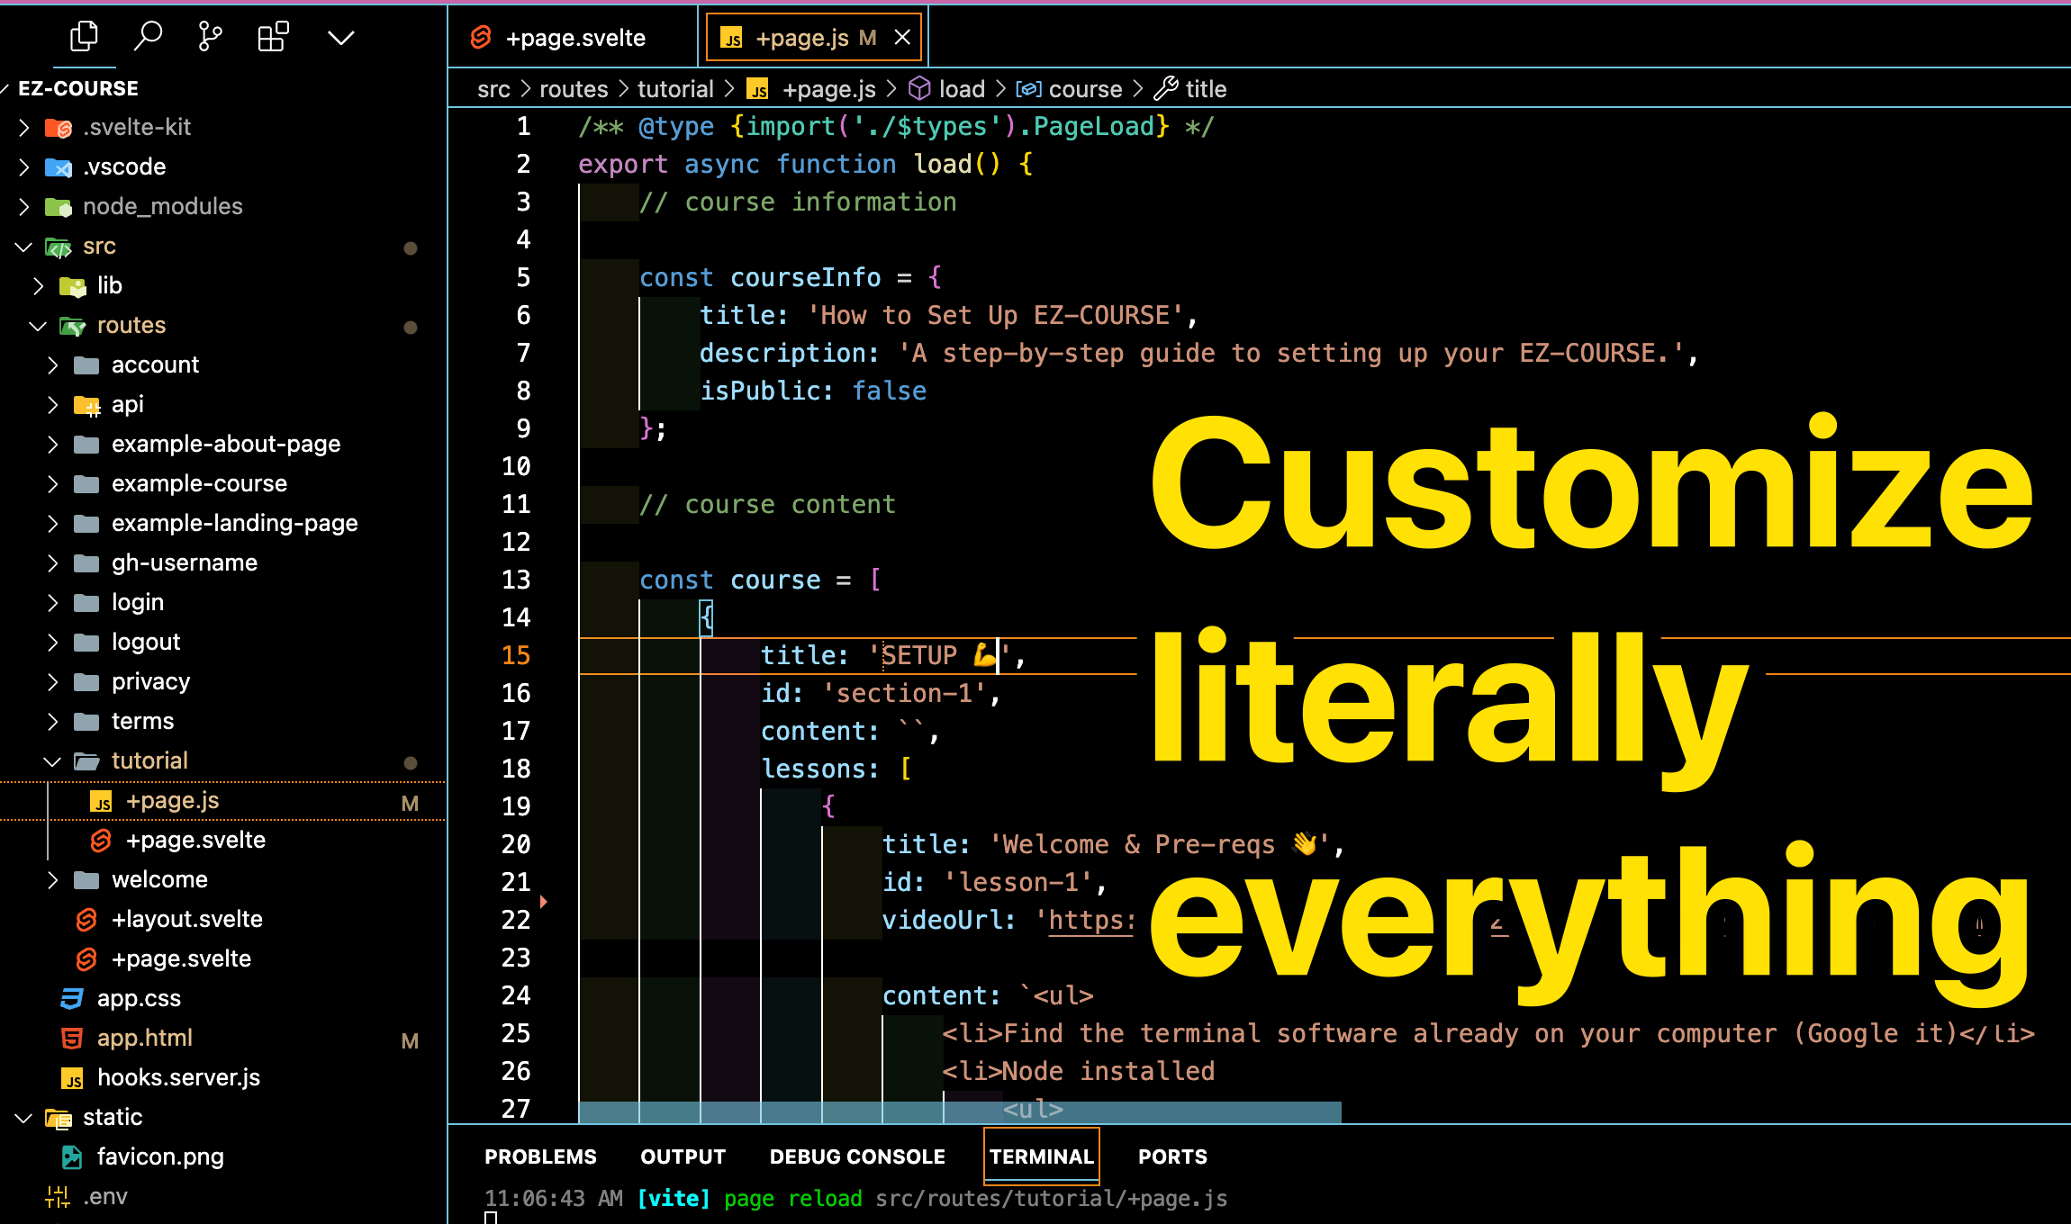
Task: Click the lib folder icon
Action: pyautogui.click(x=72, y=286)
